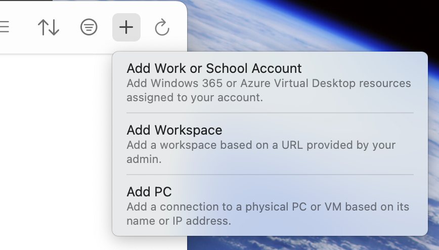Toggle the list view icon at left edge
Screen dimensions: 439x250
tap(5, 27)
